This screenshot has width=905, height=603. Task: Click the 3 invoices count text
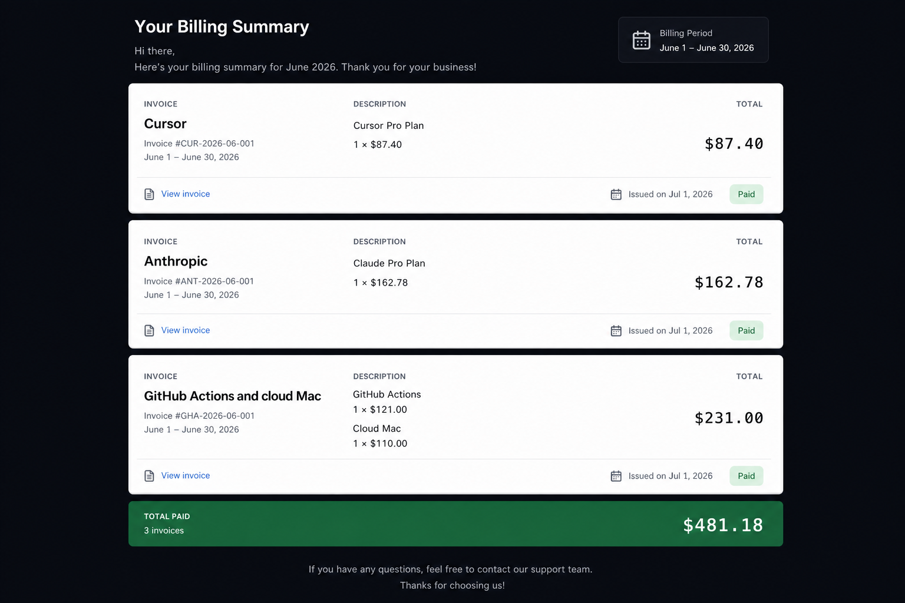164,531
